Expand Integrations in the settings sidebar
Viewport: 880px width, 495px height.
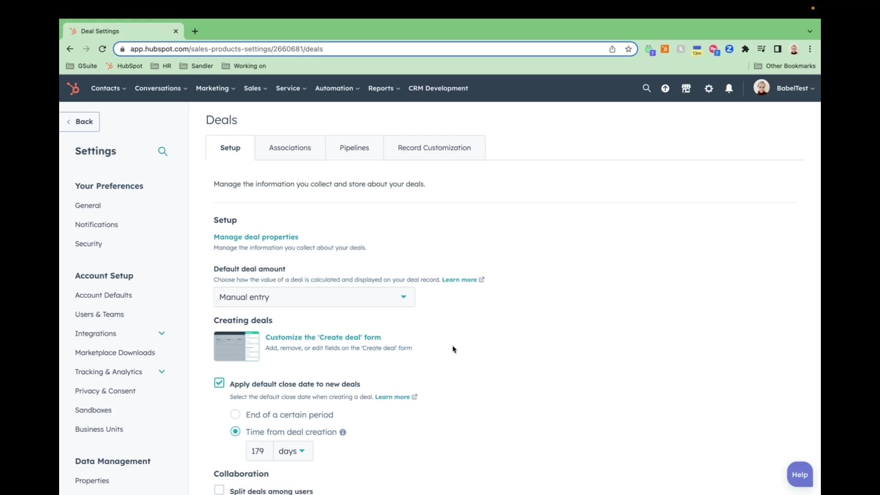point(161,333)
